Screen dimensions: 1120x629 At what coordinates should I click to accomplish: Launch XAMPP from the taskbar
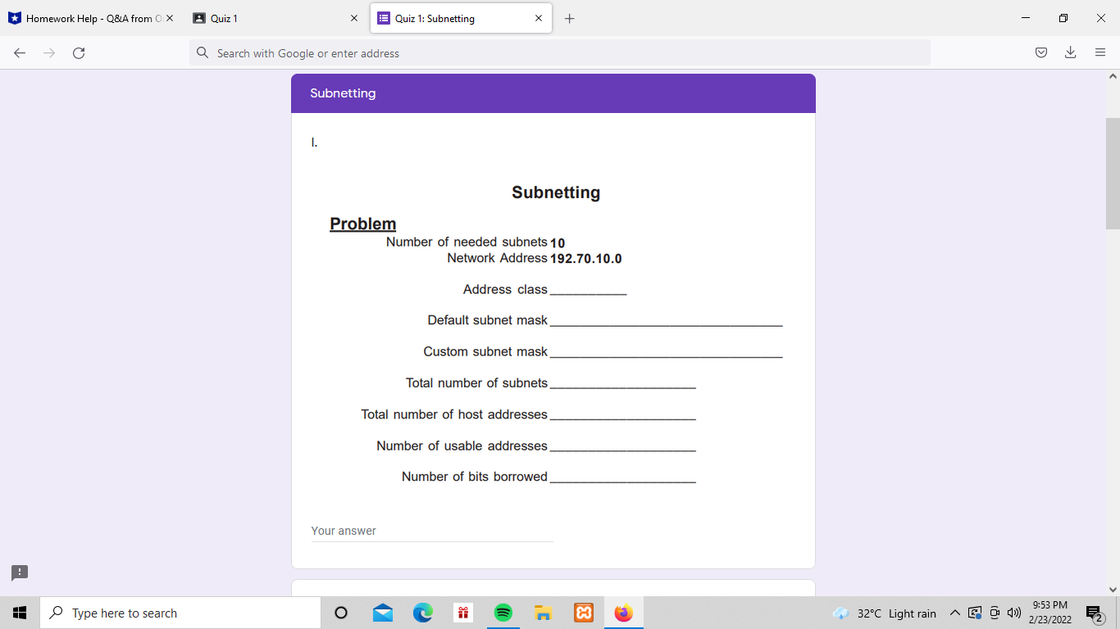[x=583, y=612]
